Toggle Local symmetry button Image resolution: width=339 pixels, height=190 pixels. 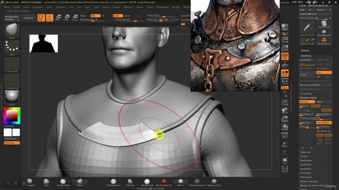tap(285, 73)
